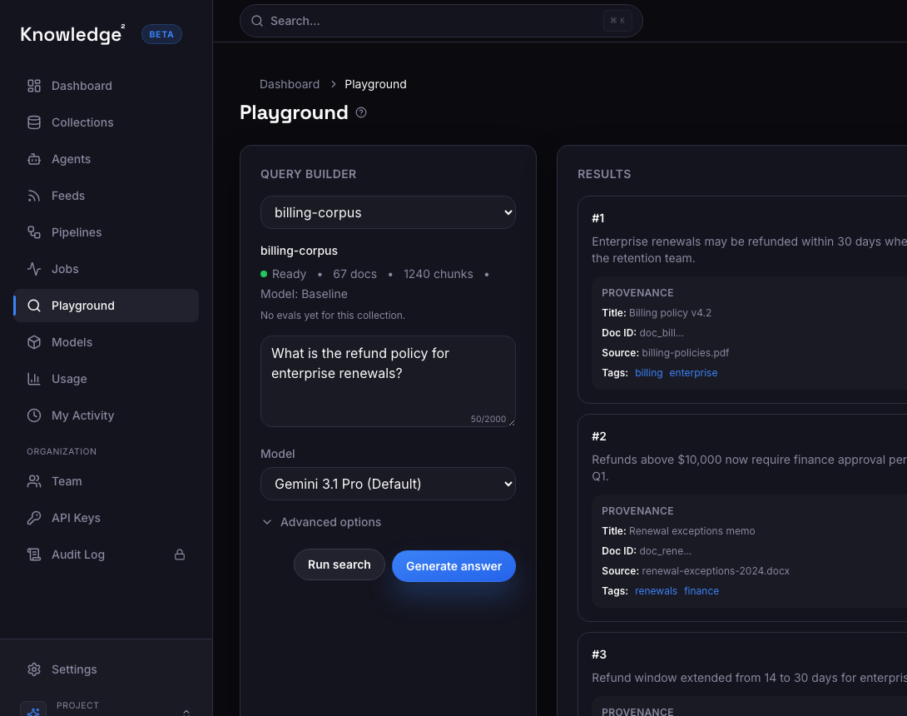Select the API Keys key icon
Viewport: 907px width, 716px height.
point(33,518)
